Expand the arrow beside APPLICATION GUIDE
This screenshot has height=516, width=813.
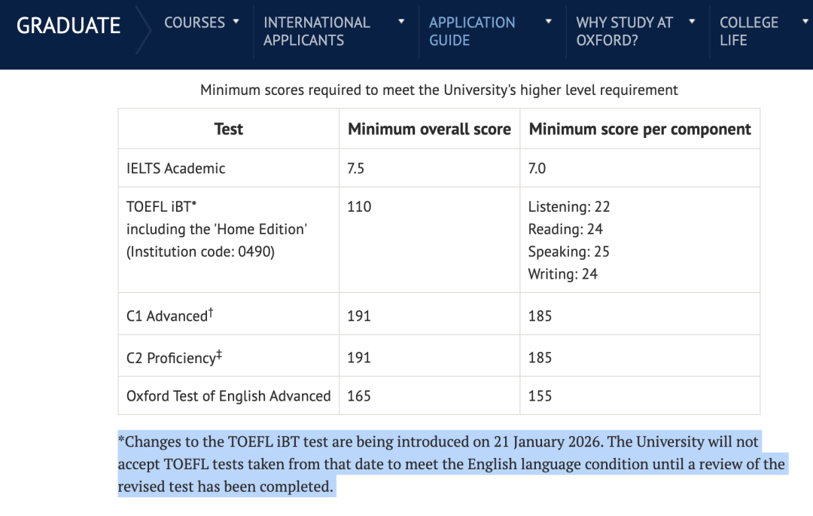(549, 21)
